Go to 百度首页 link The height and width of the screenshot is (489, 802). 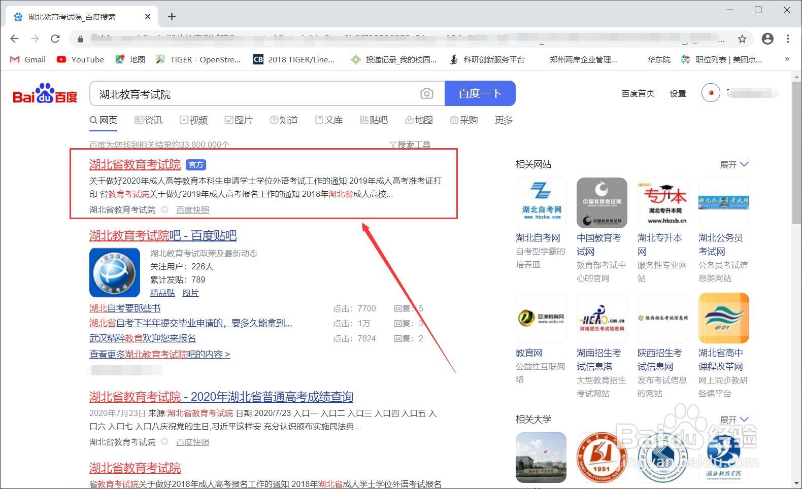coord(638,93)
